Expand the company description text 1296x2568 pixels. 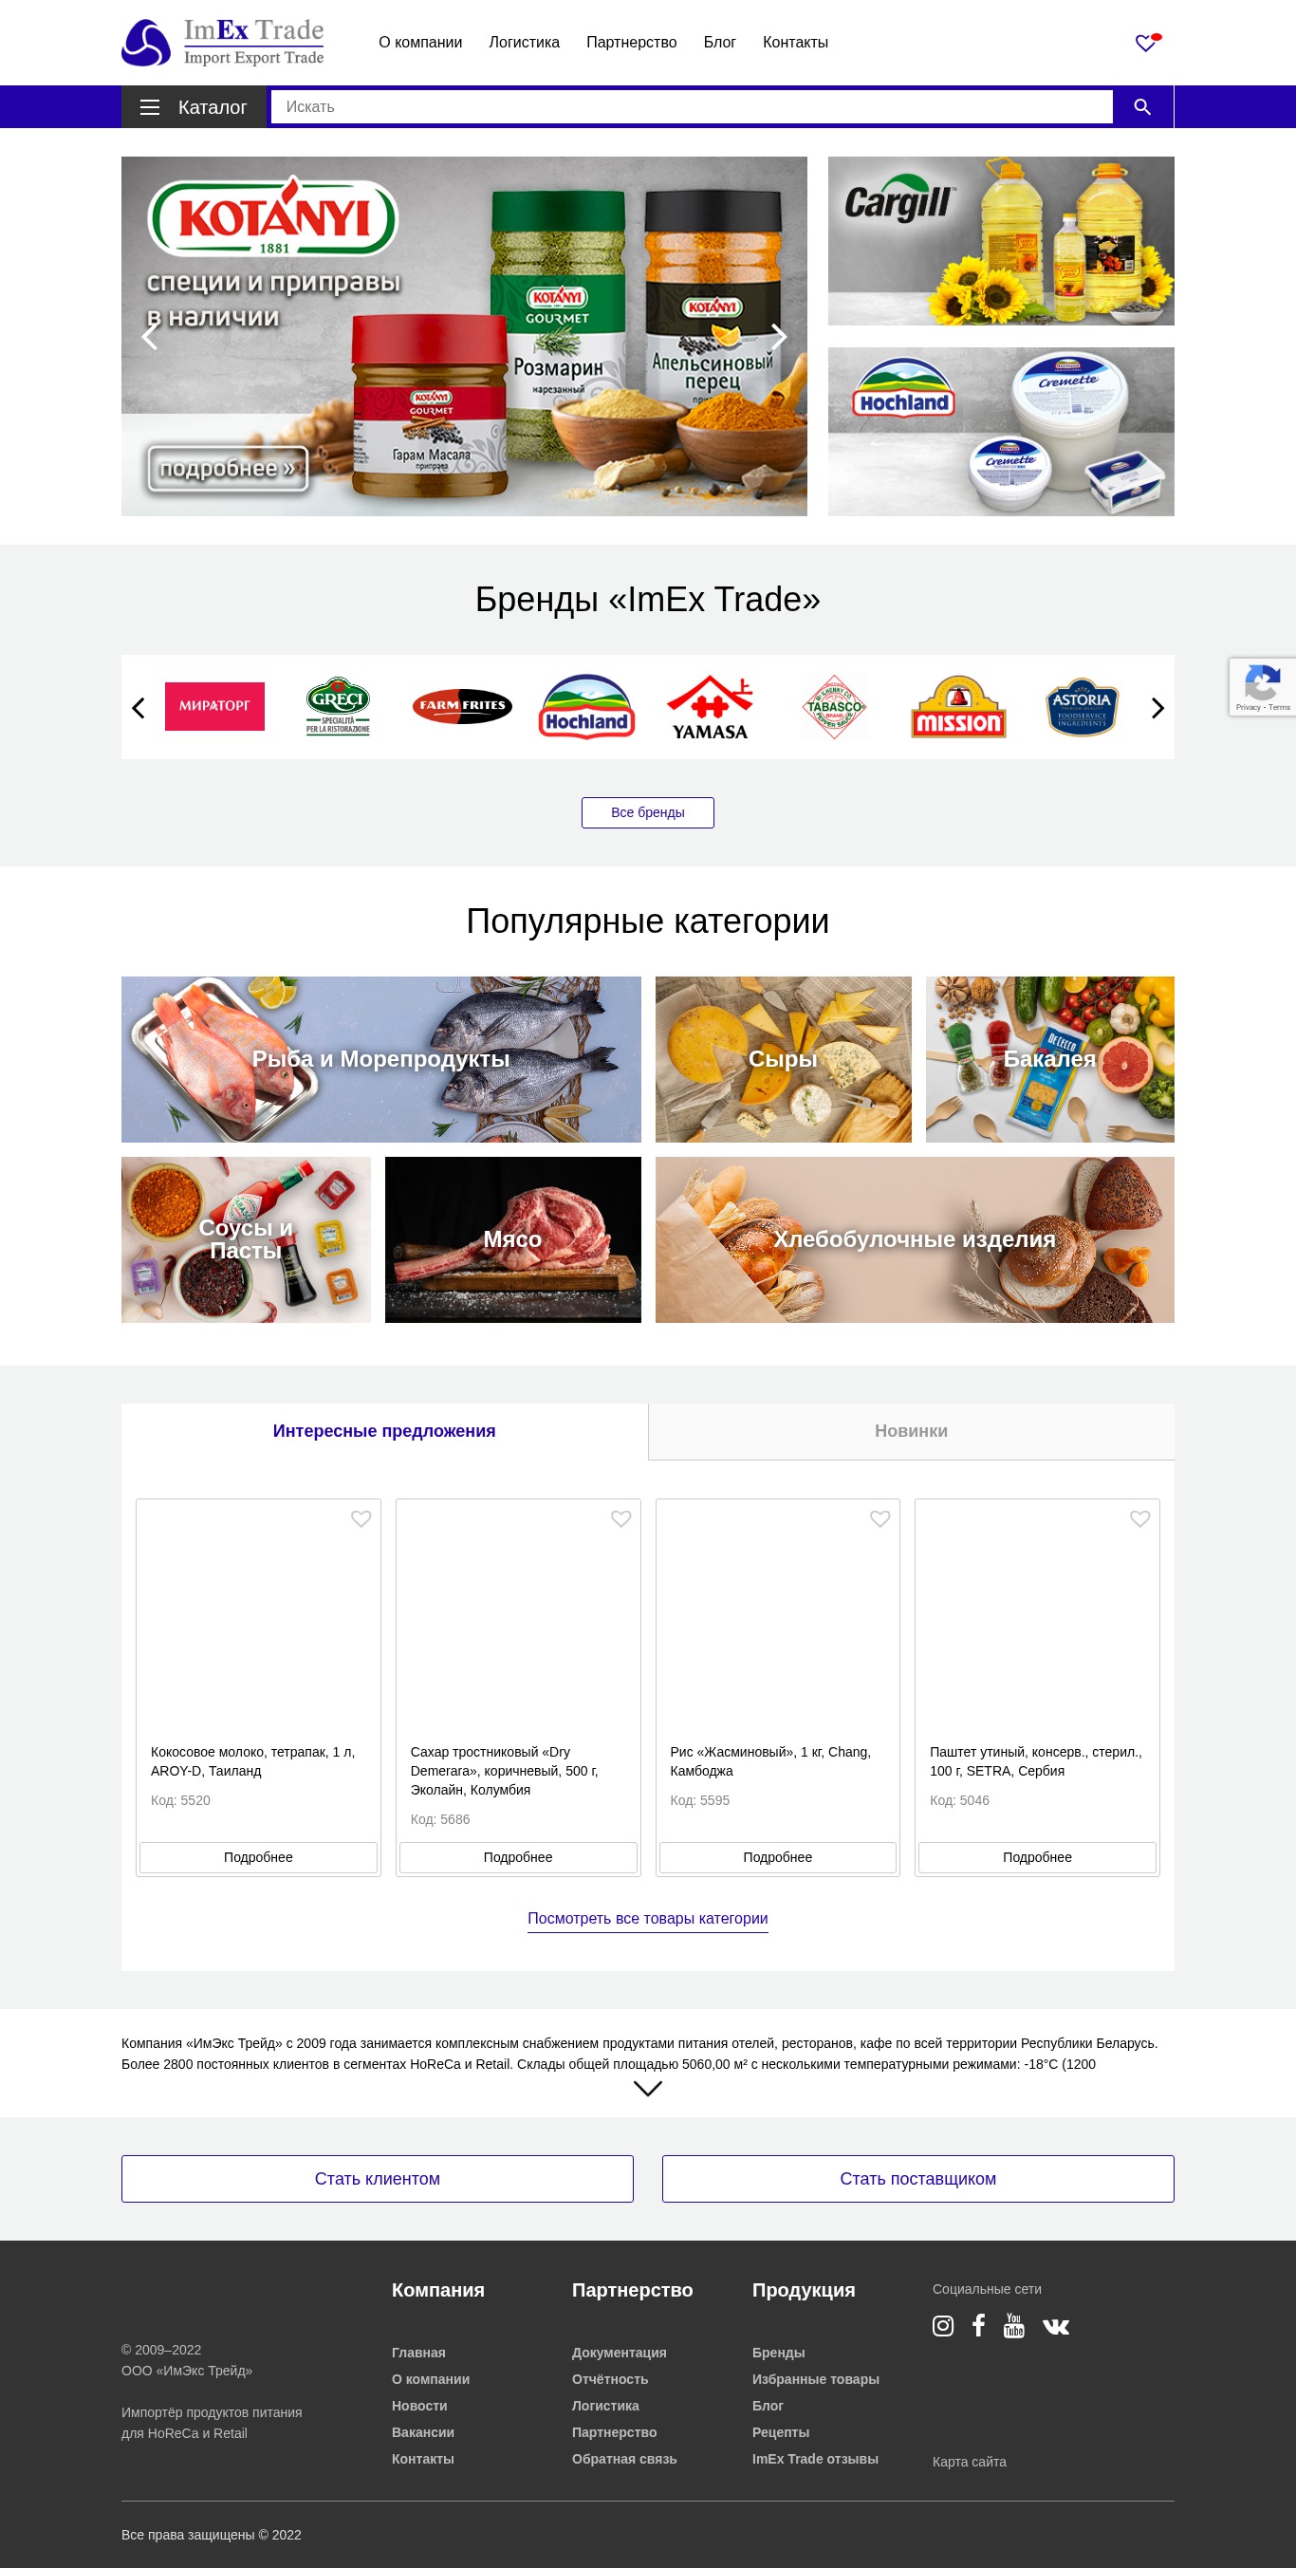point(648,2089)
